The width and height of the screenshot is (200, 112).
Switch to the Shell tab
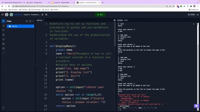pyautogui.click(x=126, y=20)
